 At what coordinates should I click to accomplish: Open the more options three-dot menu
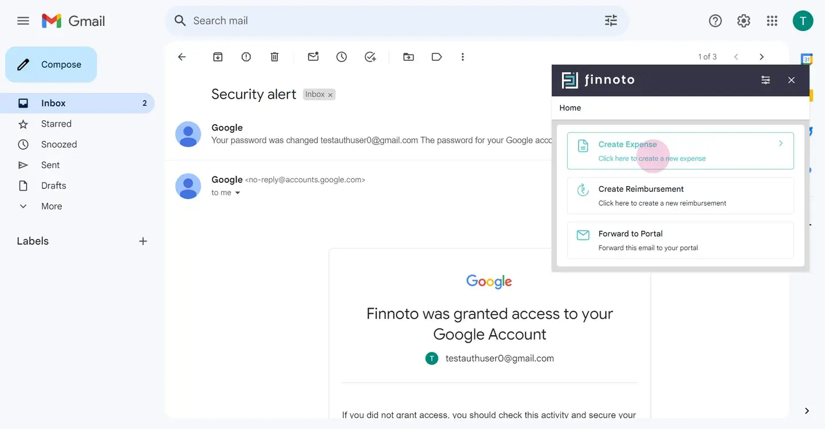(463, 57)
